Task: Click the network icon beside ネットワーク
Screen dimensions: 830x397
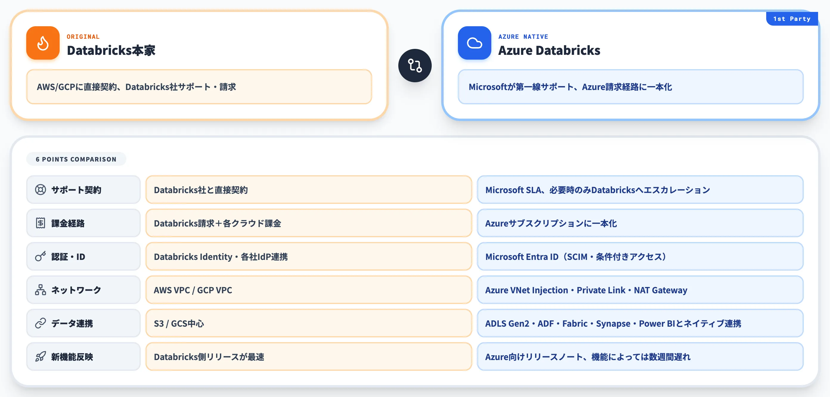Action: 41,290
